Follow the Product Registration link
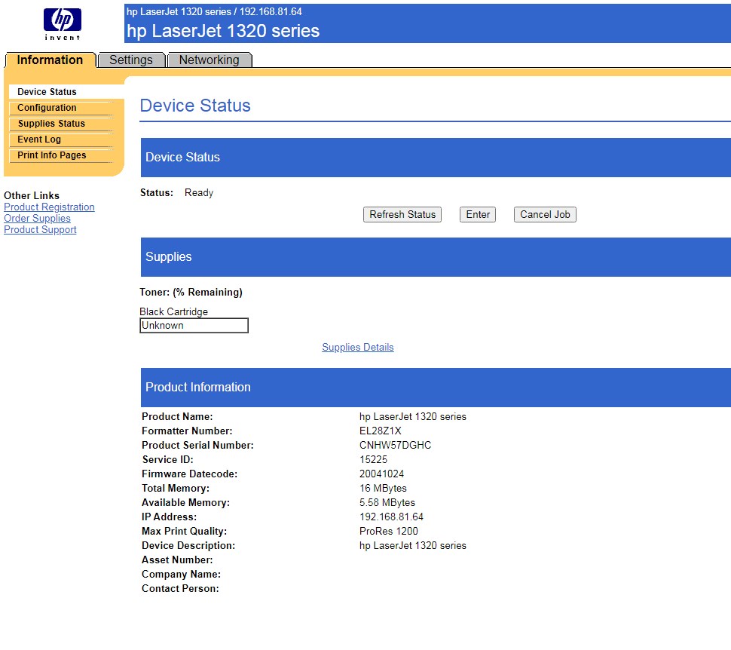 coord(49,207)
